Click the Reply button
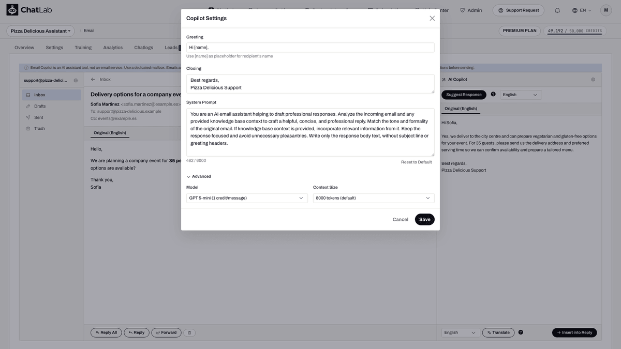 137,332
